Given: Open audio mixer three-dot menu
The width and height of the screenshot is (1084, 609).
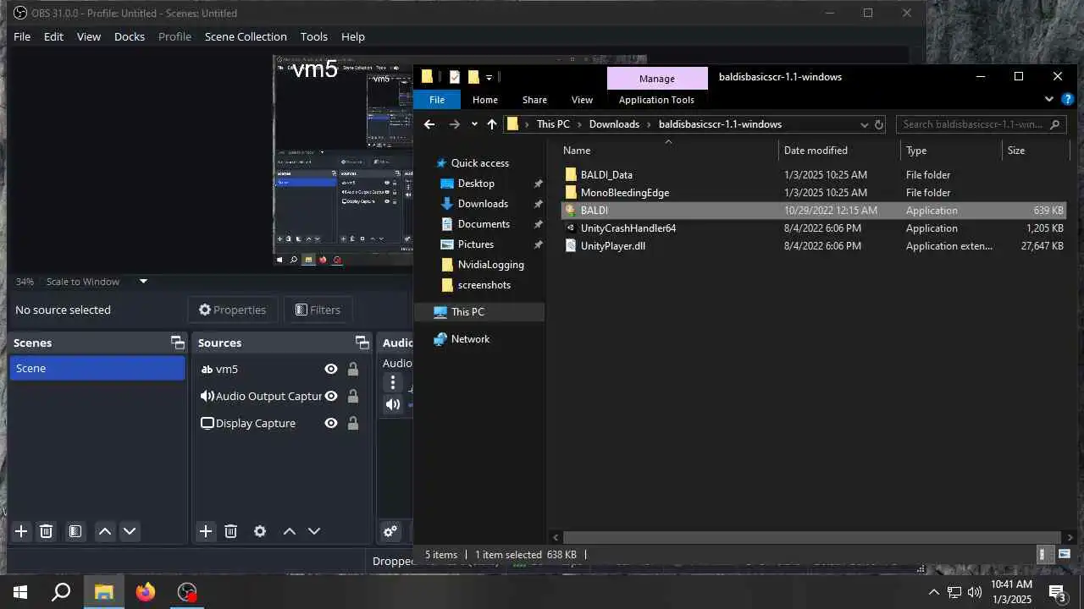Looking at the screenshot, I should pyautogui.click(x=393, y=382).
